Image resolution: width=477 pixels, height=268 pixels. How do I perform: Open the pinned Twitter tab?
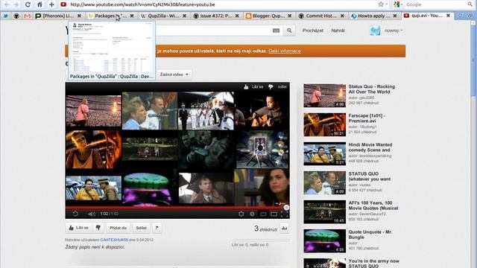[x=6, y=16]
